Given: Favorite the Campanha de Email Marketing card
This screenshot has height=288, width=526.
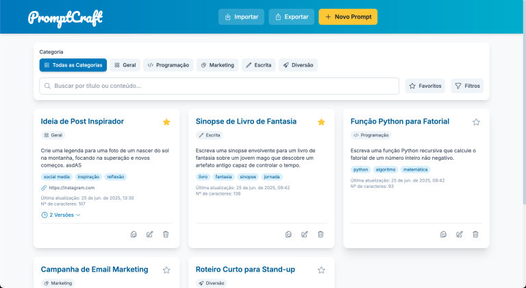Looking at the screenshot, I should 166,270.
